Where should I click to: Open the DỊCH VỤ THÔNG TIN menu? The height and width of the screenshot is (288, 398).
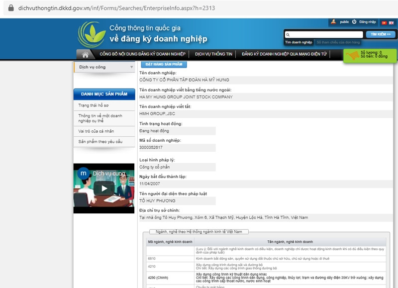tap(213, 54)
